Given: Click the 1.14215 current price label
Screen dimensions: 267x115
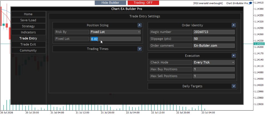Looking at the screenshot, I should (x=259, y=44).
